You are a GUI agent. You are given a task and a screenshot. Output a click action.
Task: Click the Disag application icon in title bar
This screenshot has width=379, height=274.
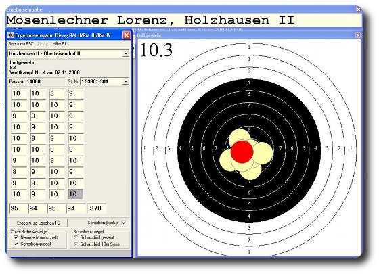[10, 35]
